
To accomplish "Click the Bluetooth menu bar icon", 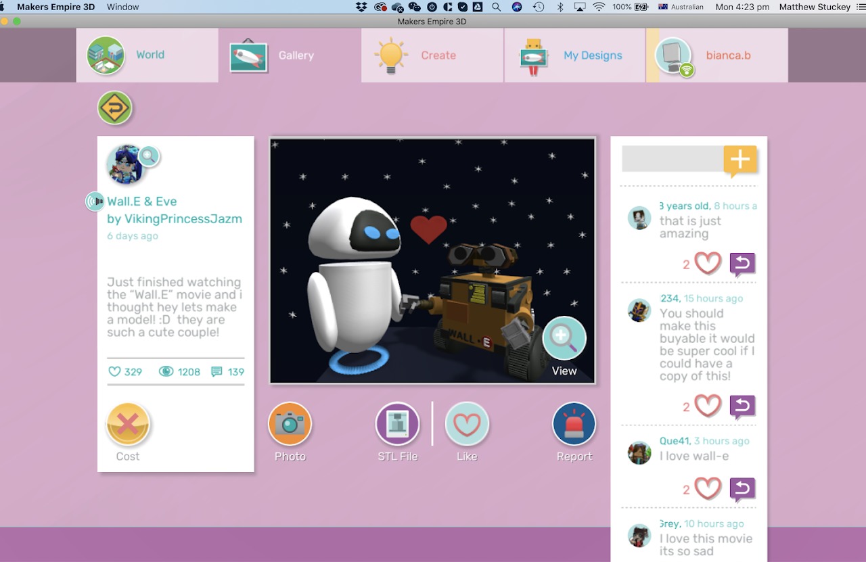I will (x=560, y=7).
